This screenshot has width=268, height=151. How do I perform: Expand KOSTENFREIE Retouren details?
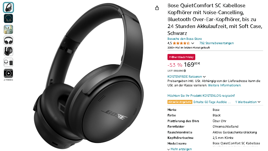pyautogui.click(x=187, y=77)
